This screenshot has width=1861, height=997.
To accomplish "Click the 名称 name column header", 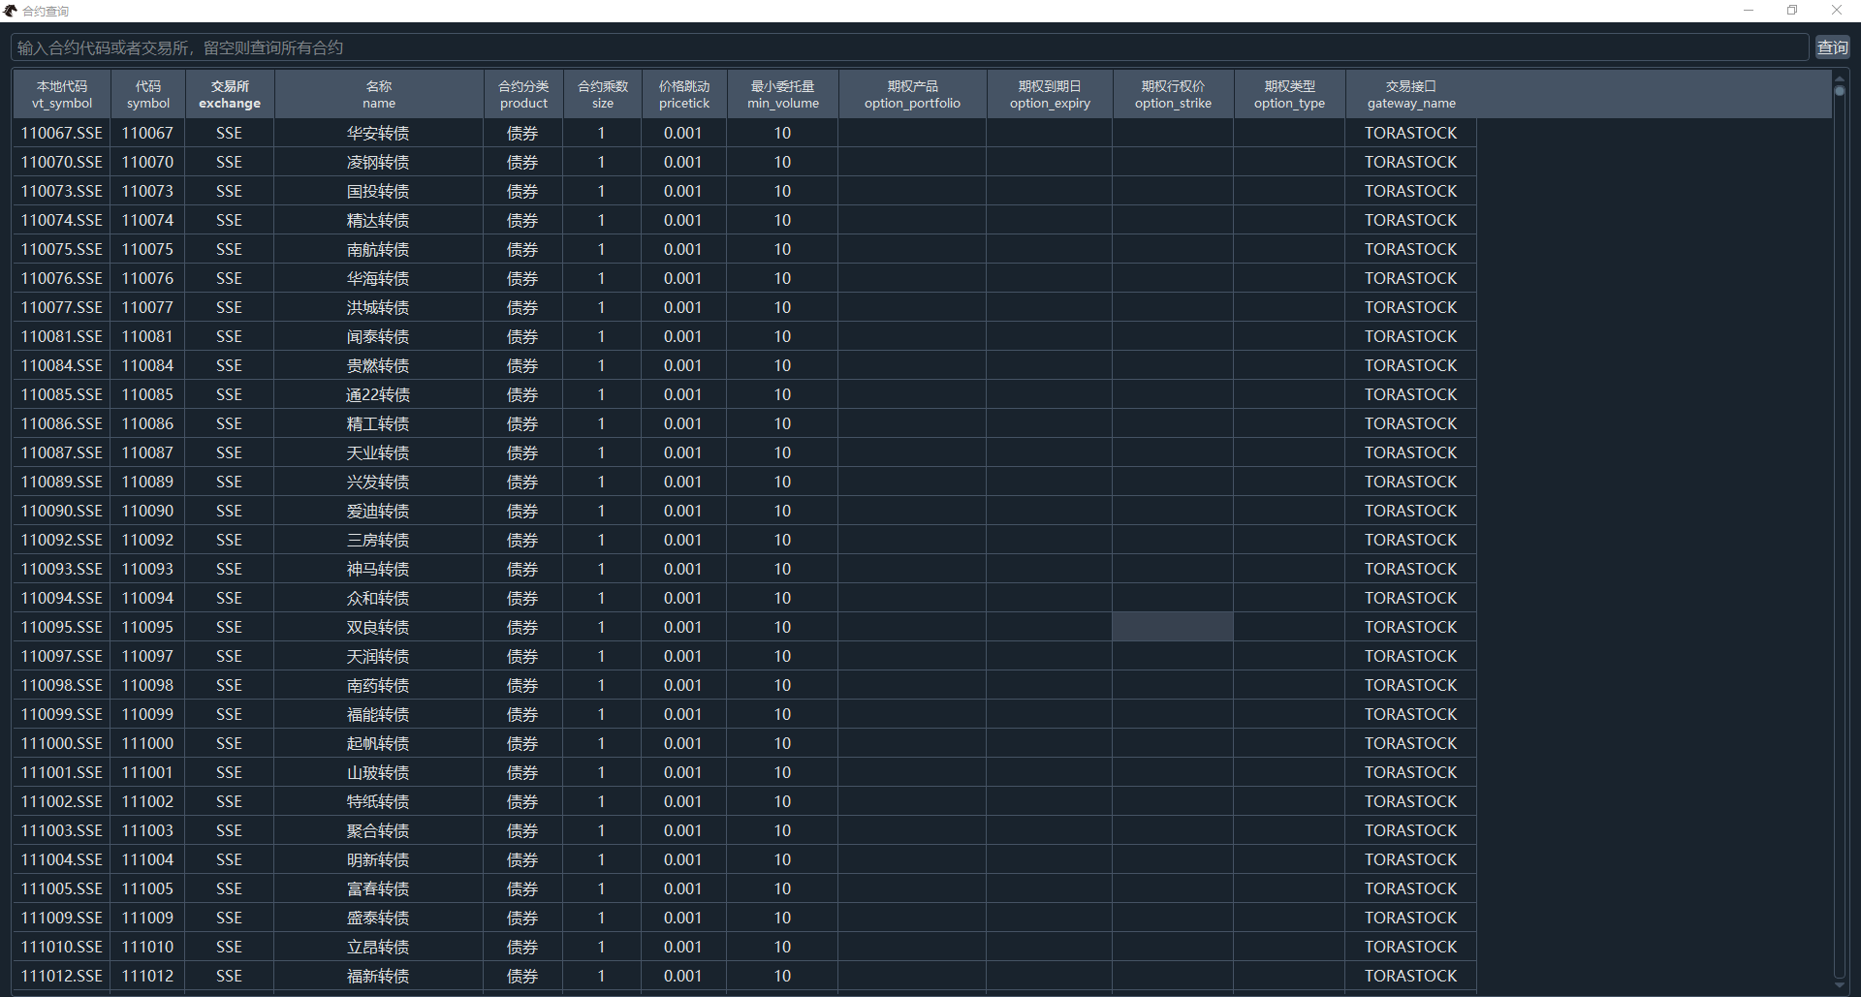I will (x=379, y=94).
